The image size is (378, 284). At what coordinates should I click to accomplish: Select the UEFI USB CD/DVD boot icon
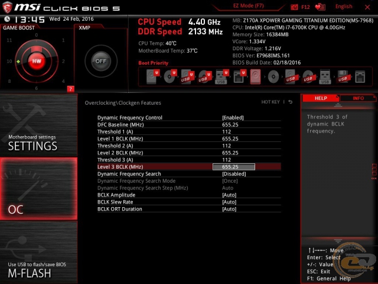[205, 76]
